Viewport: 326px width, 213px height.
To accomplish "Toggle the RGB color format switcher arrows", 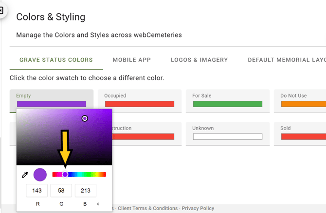I will pyautogui.click(x=98, y=204).
